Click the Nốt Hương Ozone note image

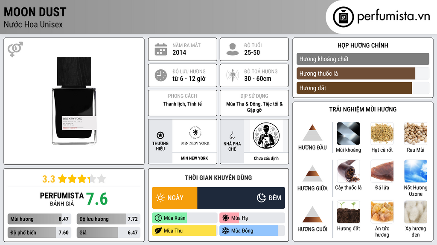pyautogui.click(x=416, y=171)
